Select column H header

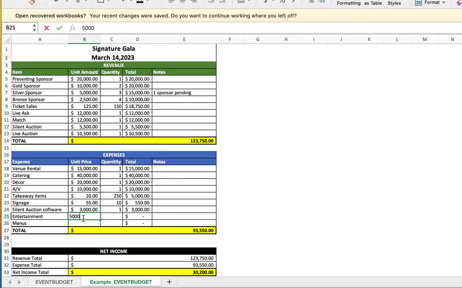286,39
